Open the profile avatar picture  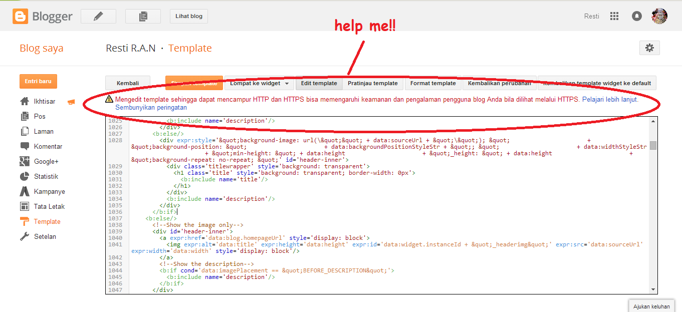click(x=659, y=16)
